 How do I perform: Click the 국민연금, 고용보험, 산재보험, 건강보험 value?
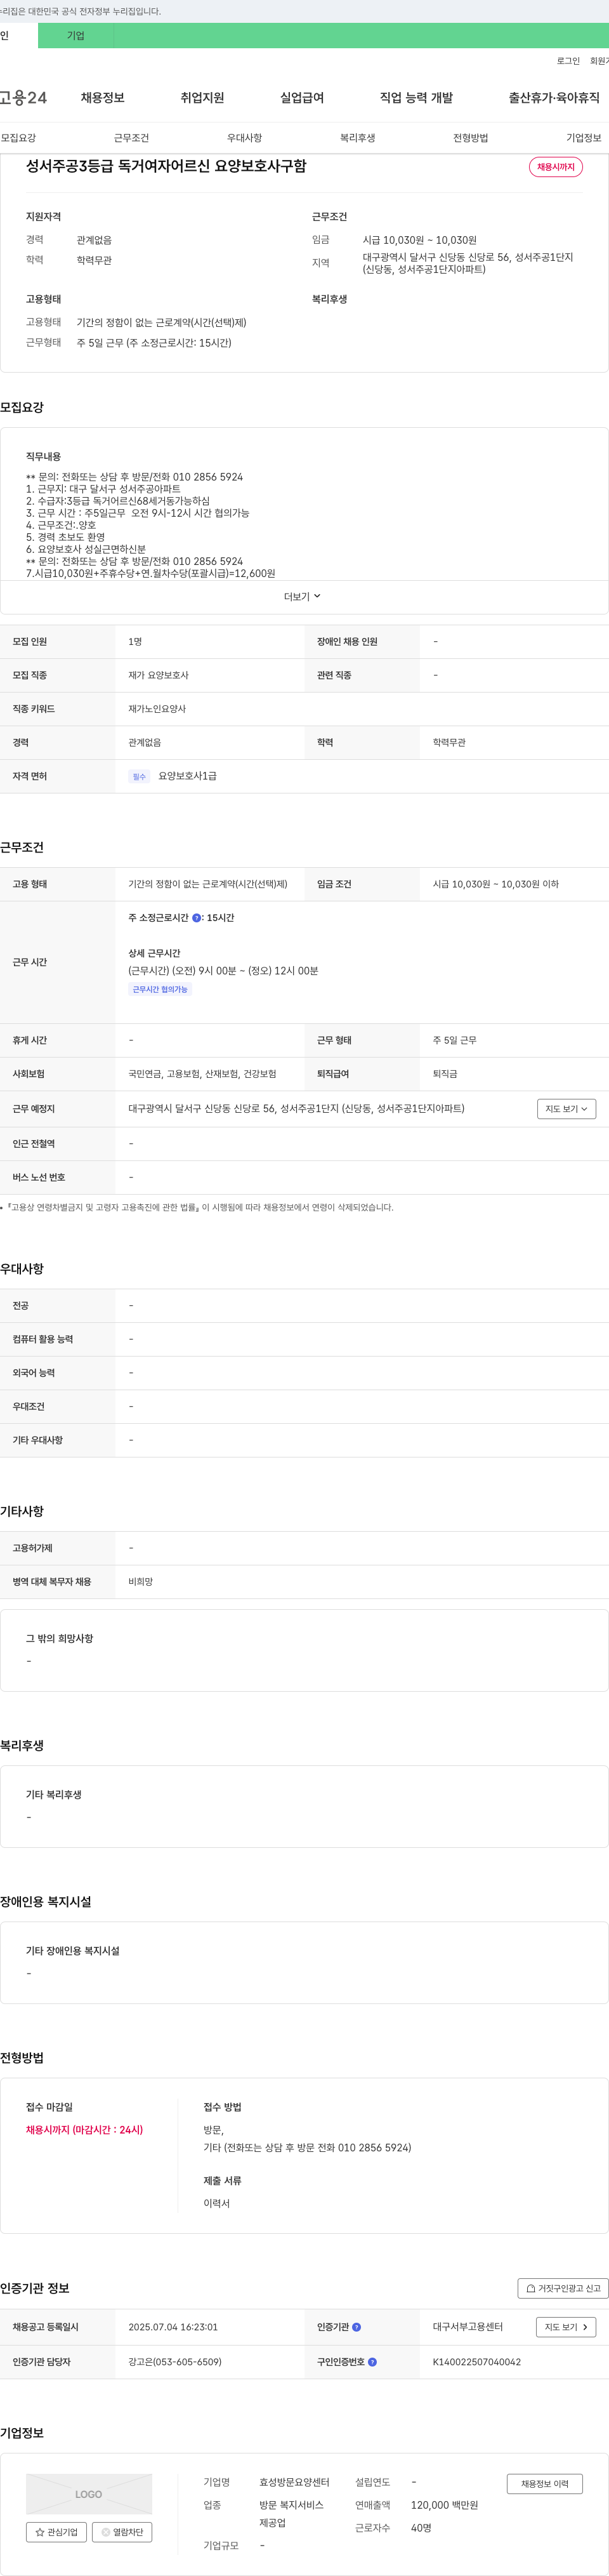pyautogui.click(x=202, y=1074)
